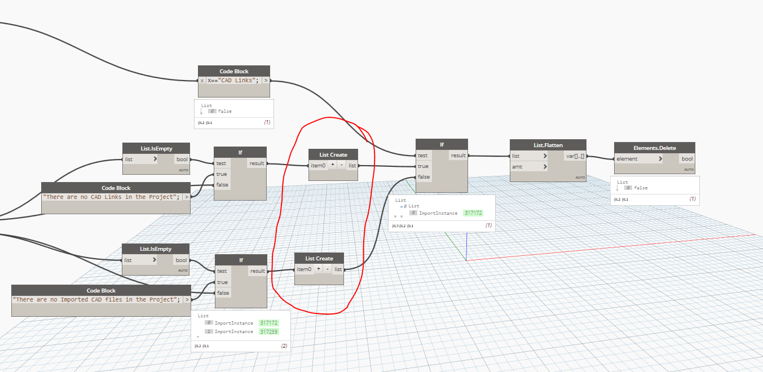Click the minus button on List Create feeding If's true port
Screen dimensions: 763x372
[x=341, y=165]
